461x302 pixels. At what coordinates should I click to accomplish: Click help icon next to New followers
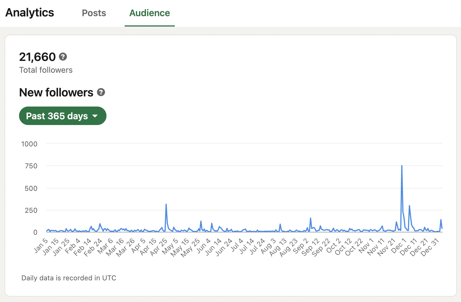click(101, 92)
